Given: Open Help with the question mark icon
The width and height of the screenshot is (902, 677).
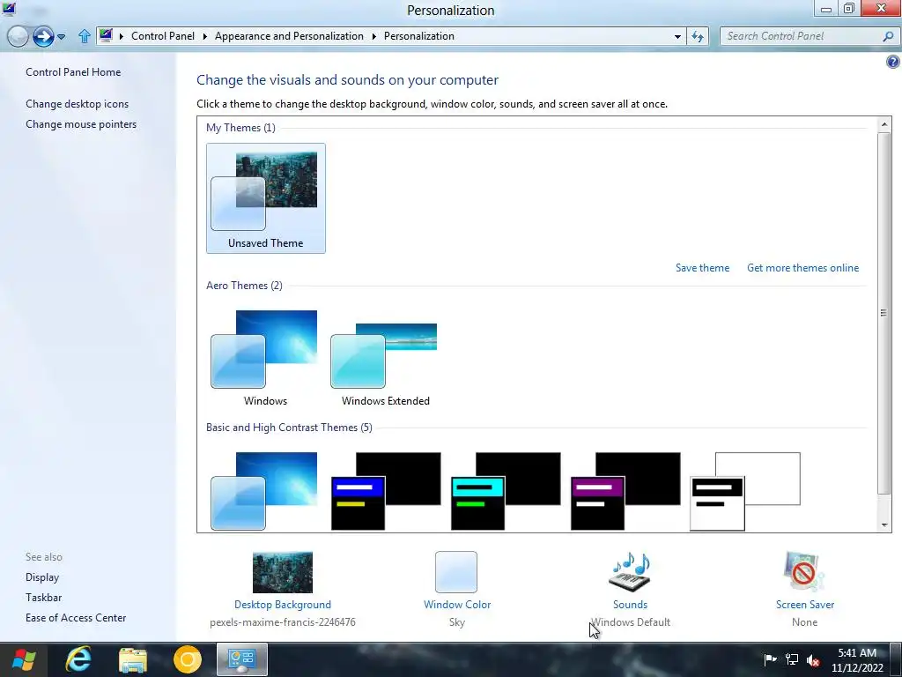Looking at the screenshot, I should tap(893, 62).
